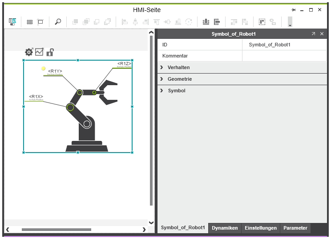Open the gear settings icon above robot
This screenshot has width=331, height=239.
pyautogui.click(x=29, y=52)
